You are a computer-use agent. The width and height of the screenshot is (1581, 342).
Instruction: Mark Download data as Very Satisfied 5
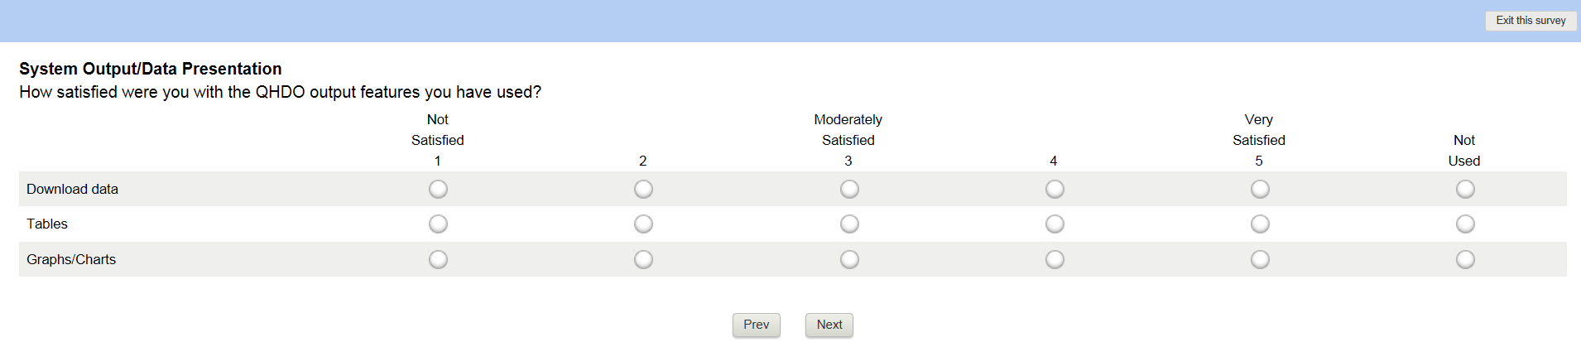click(x=1260, y=190)
